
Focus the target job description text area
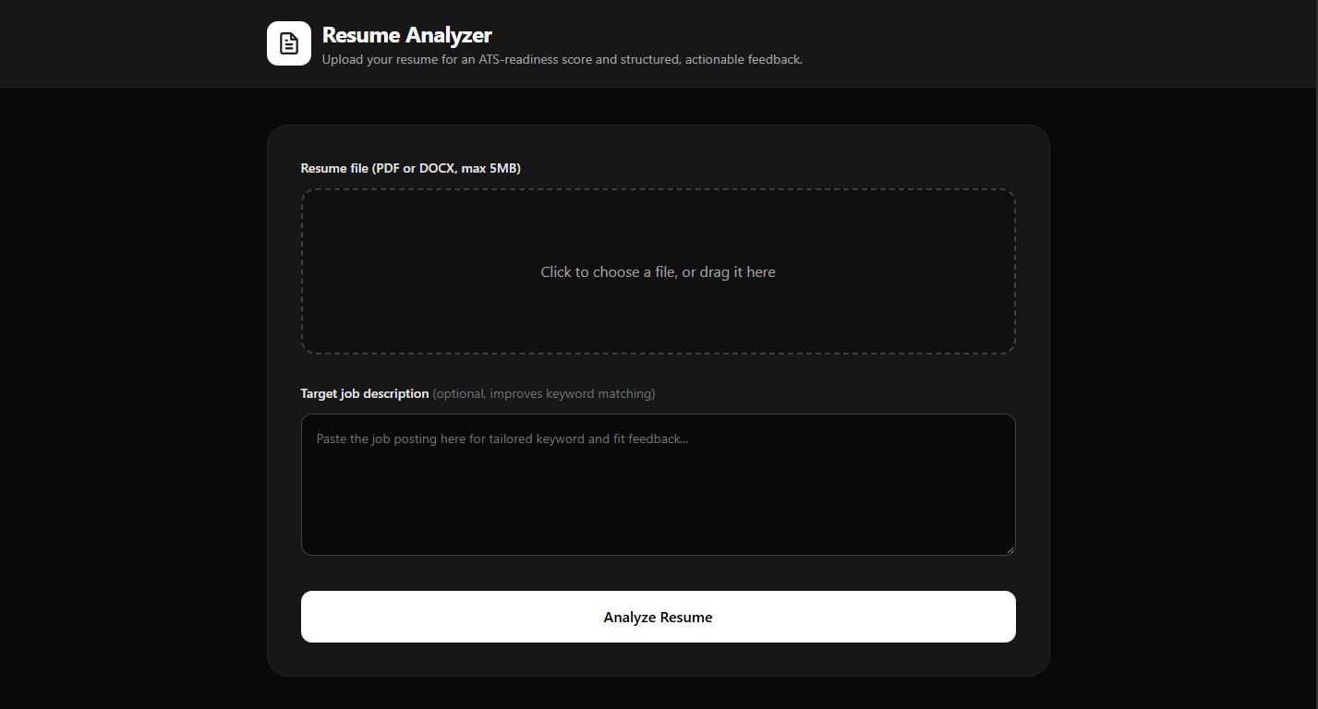coord(658,485)
